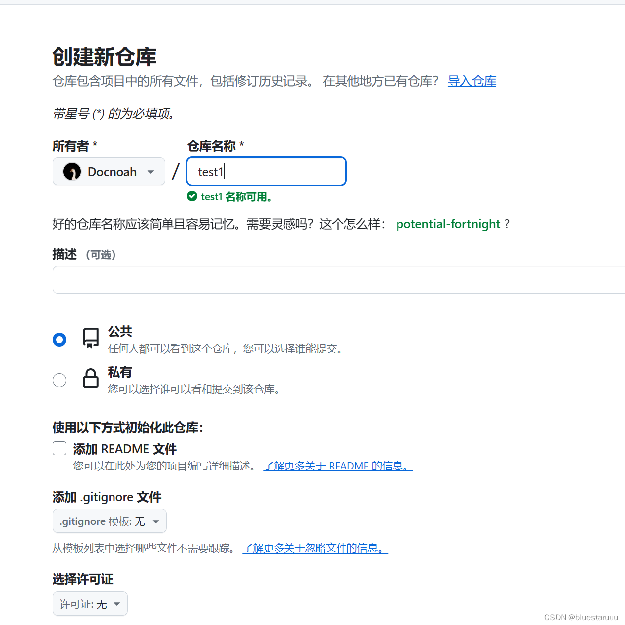Select the 私有 radio button
Screen dimensions: 625x625
(x=59, y=380)
